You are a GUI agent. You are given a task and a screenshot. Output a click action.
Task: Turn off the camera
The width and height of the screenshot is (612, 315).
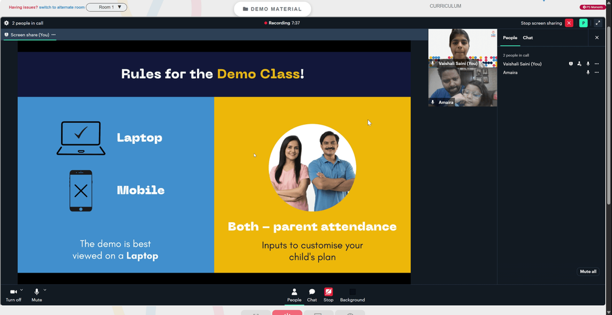(13, 295)
